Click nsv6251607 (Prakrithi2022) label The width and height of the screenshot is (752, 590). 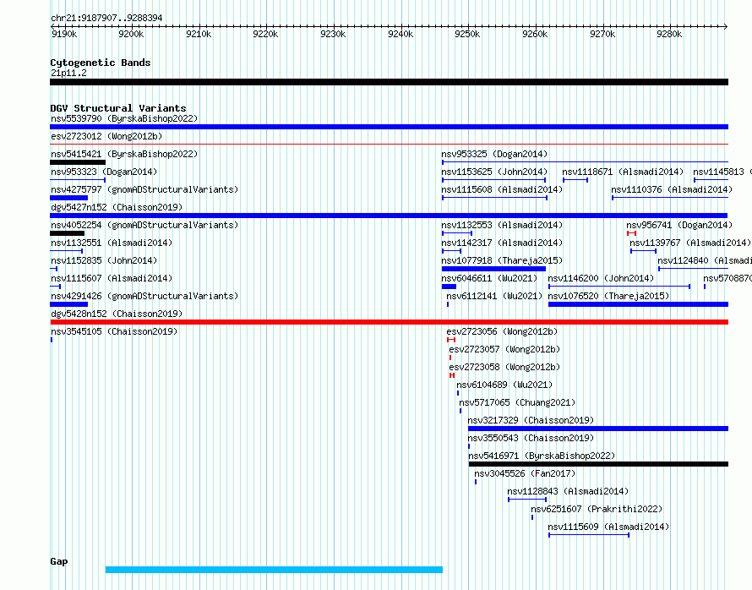coord(597,509)
